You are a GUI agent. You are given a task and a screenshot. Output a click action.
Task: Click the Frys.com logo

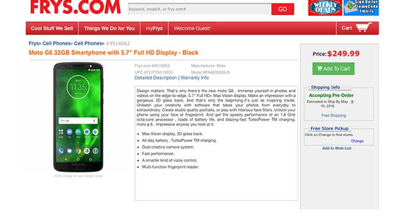(76, 7)
